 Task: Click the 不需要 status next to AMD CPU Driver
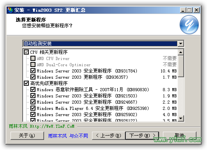(x=170, y=58)
